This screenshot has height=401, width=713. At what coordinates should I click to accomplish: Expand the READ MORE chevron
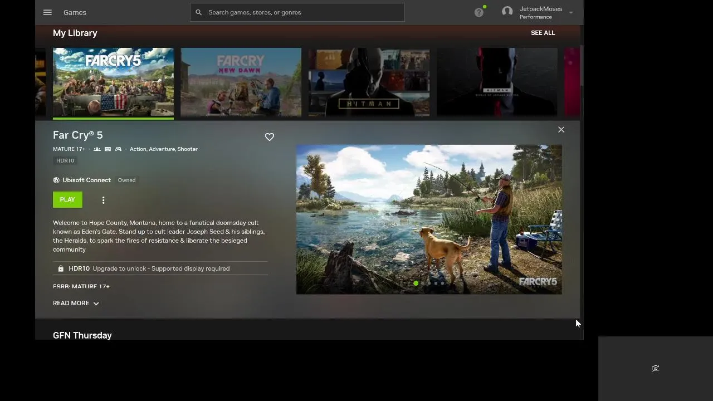(x=96, y=304)
